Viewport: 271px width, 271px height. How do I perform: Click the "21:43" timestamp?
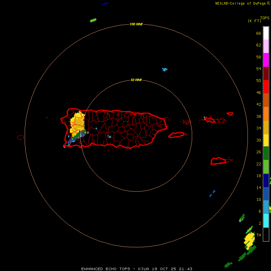(x=185, y=269)
